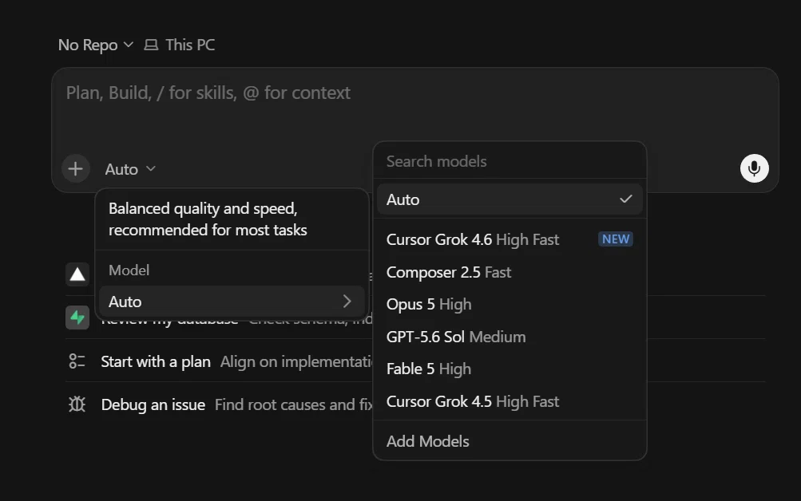
Task: Click Add Models at list bottom
Action: [510, 441]
